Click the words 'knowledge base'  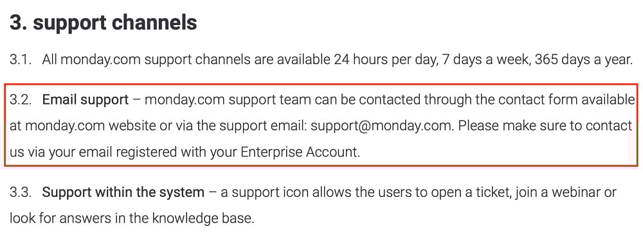tap(203, 218)
